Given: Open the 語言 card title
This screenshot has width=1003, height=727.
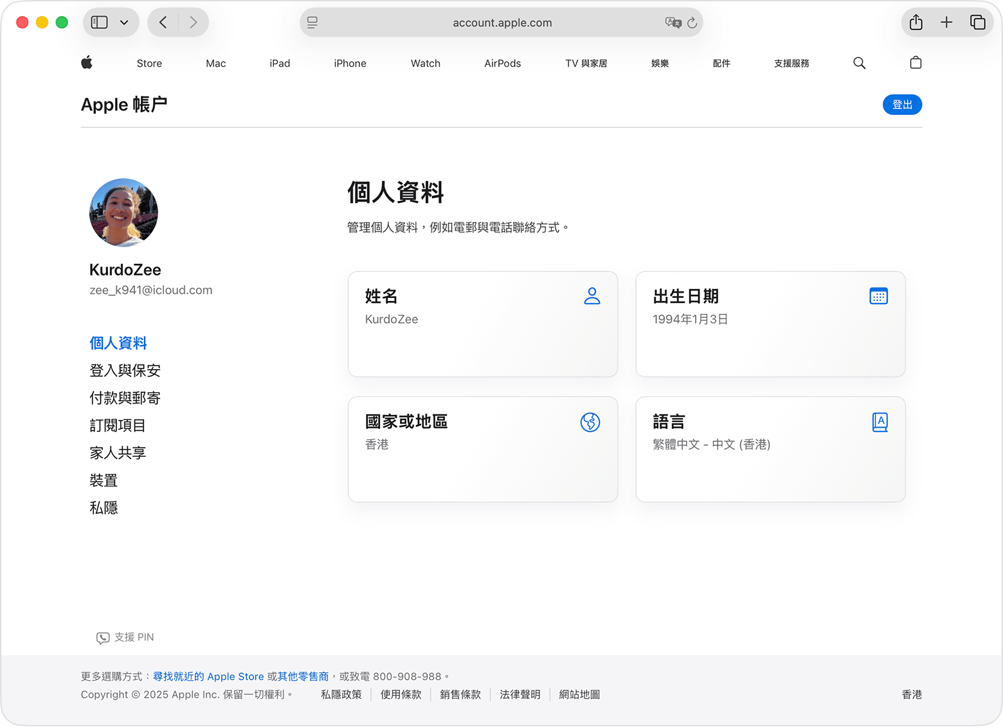Looking at the screenshot, I should tap(669, 421).
